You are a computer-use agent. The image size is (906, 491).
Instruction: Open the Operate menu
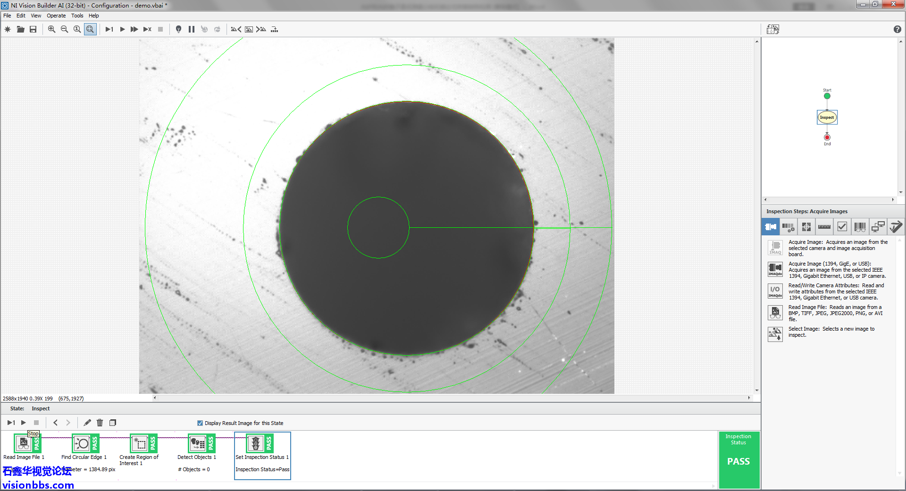pos(56,16)
